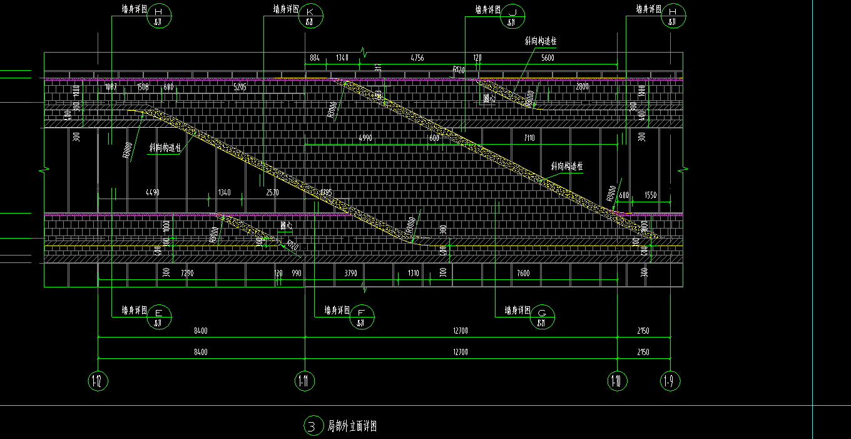This screenshot has width=851, height=439.
Task: Select the 7600 dimension text
Action: point(523,273)
